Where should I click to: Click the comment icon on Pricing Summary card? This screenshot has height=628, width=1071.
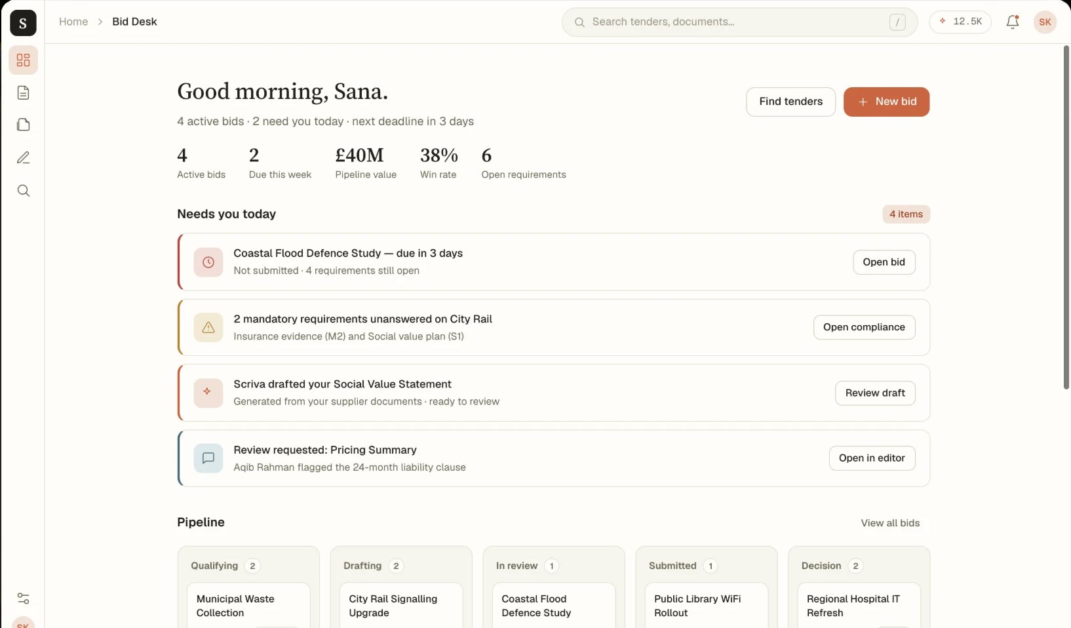[x=208, y=458]
